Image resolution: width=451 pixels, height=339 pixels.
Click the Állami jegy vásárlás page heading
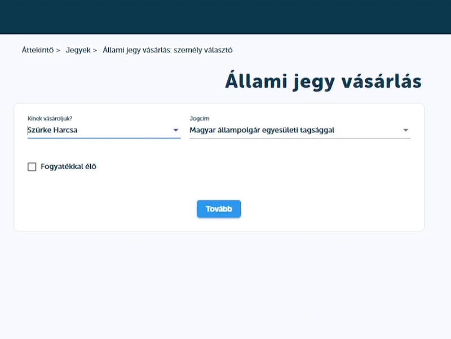pyautogui.click(x=322, y=81)
